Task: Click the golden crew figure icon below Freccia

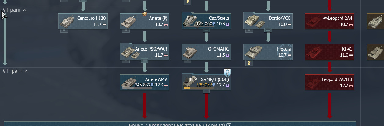Action: point(249,63)
